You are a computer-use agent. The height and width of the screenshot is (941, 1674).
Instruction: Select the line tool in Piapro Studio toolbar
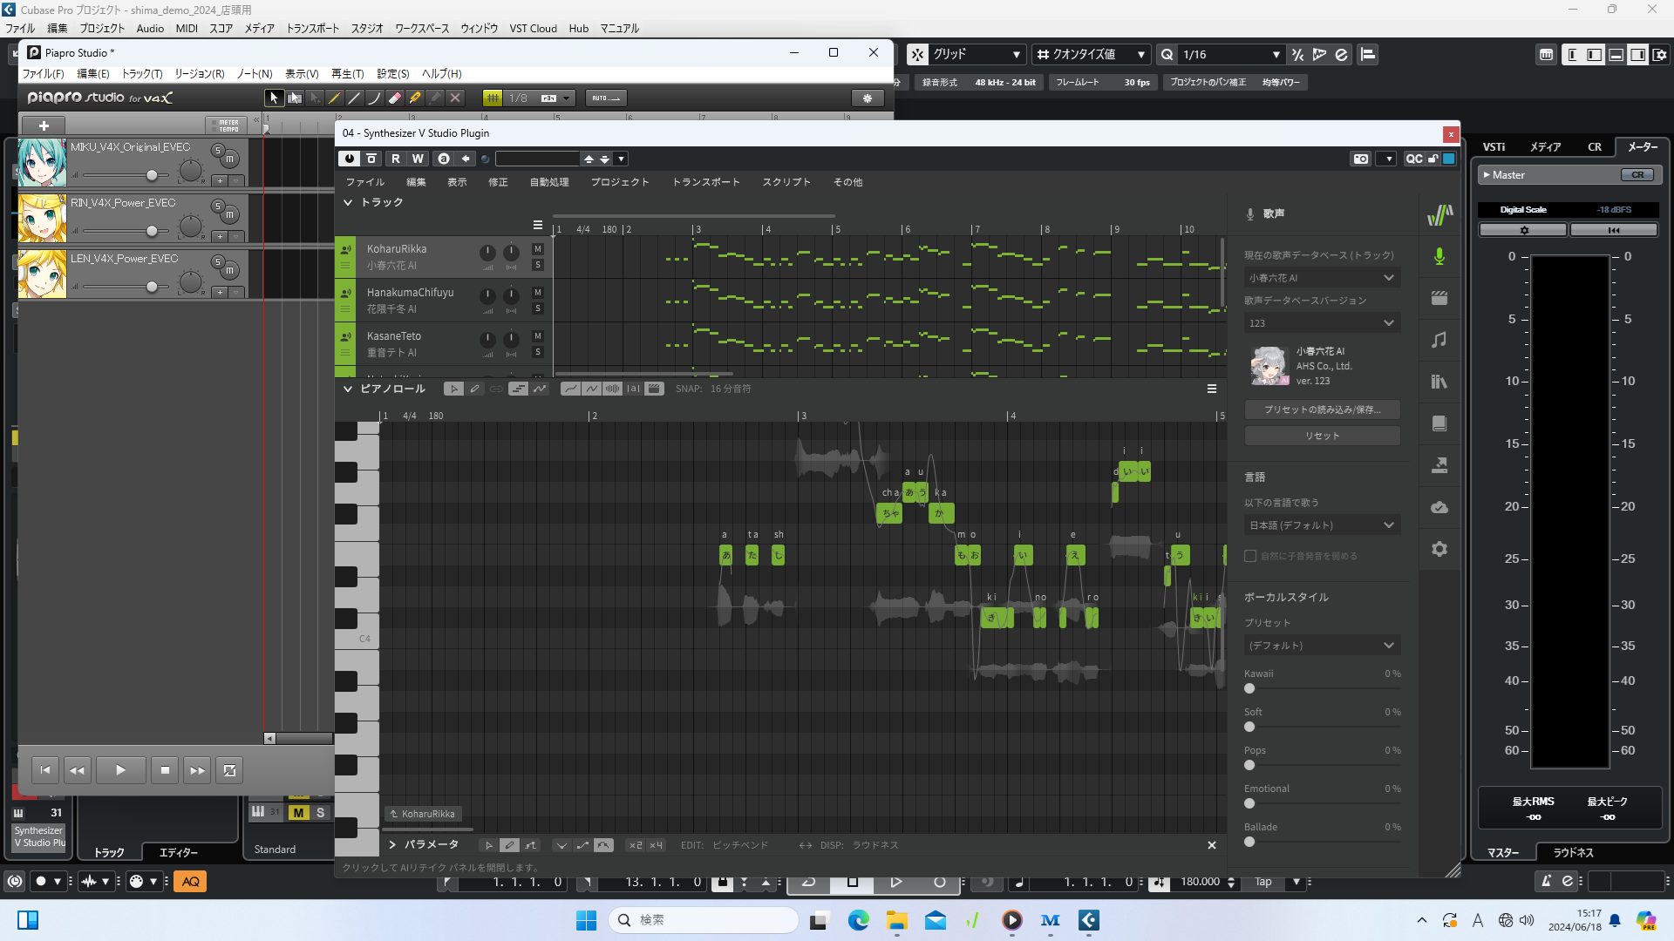click(355, 98)
